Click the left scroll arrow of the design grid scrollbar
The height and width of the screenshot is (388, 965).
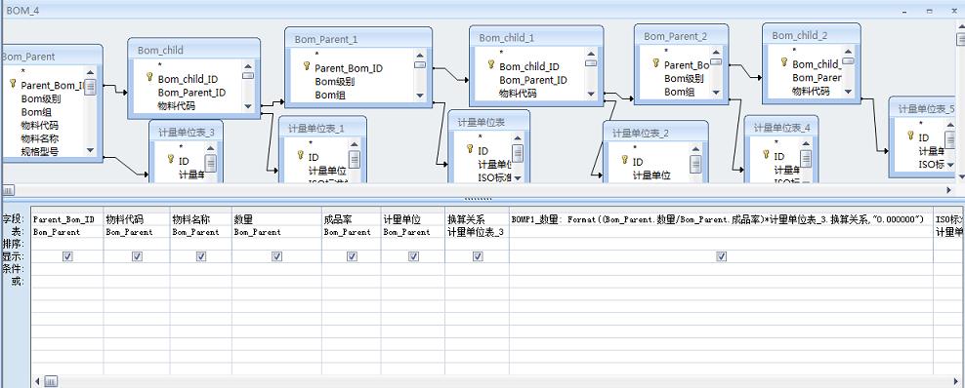click(x=37, y=381)
